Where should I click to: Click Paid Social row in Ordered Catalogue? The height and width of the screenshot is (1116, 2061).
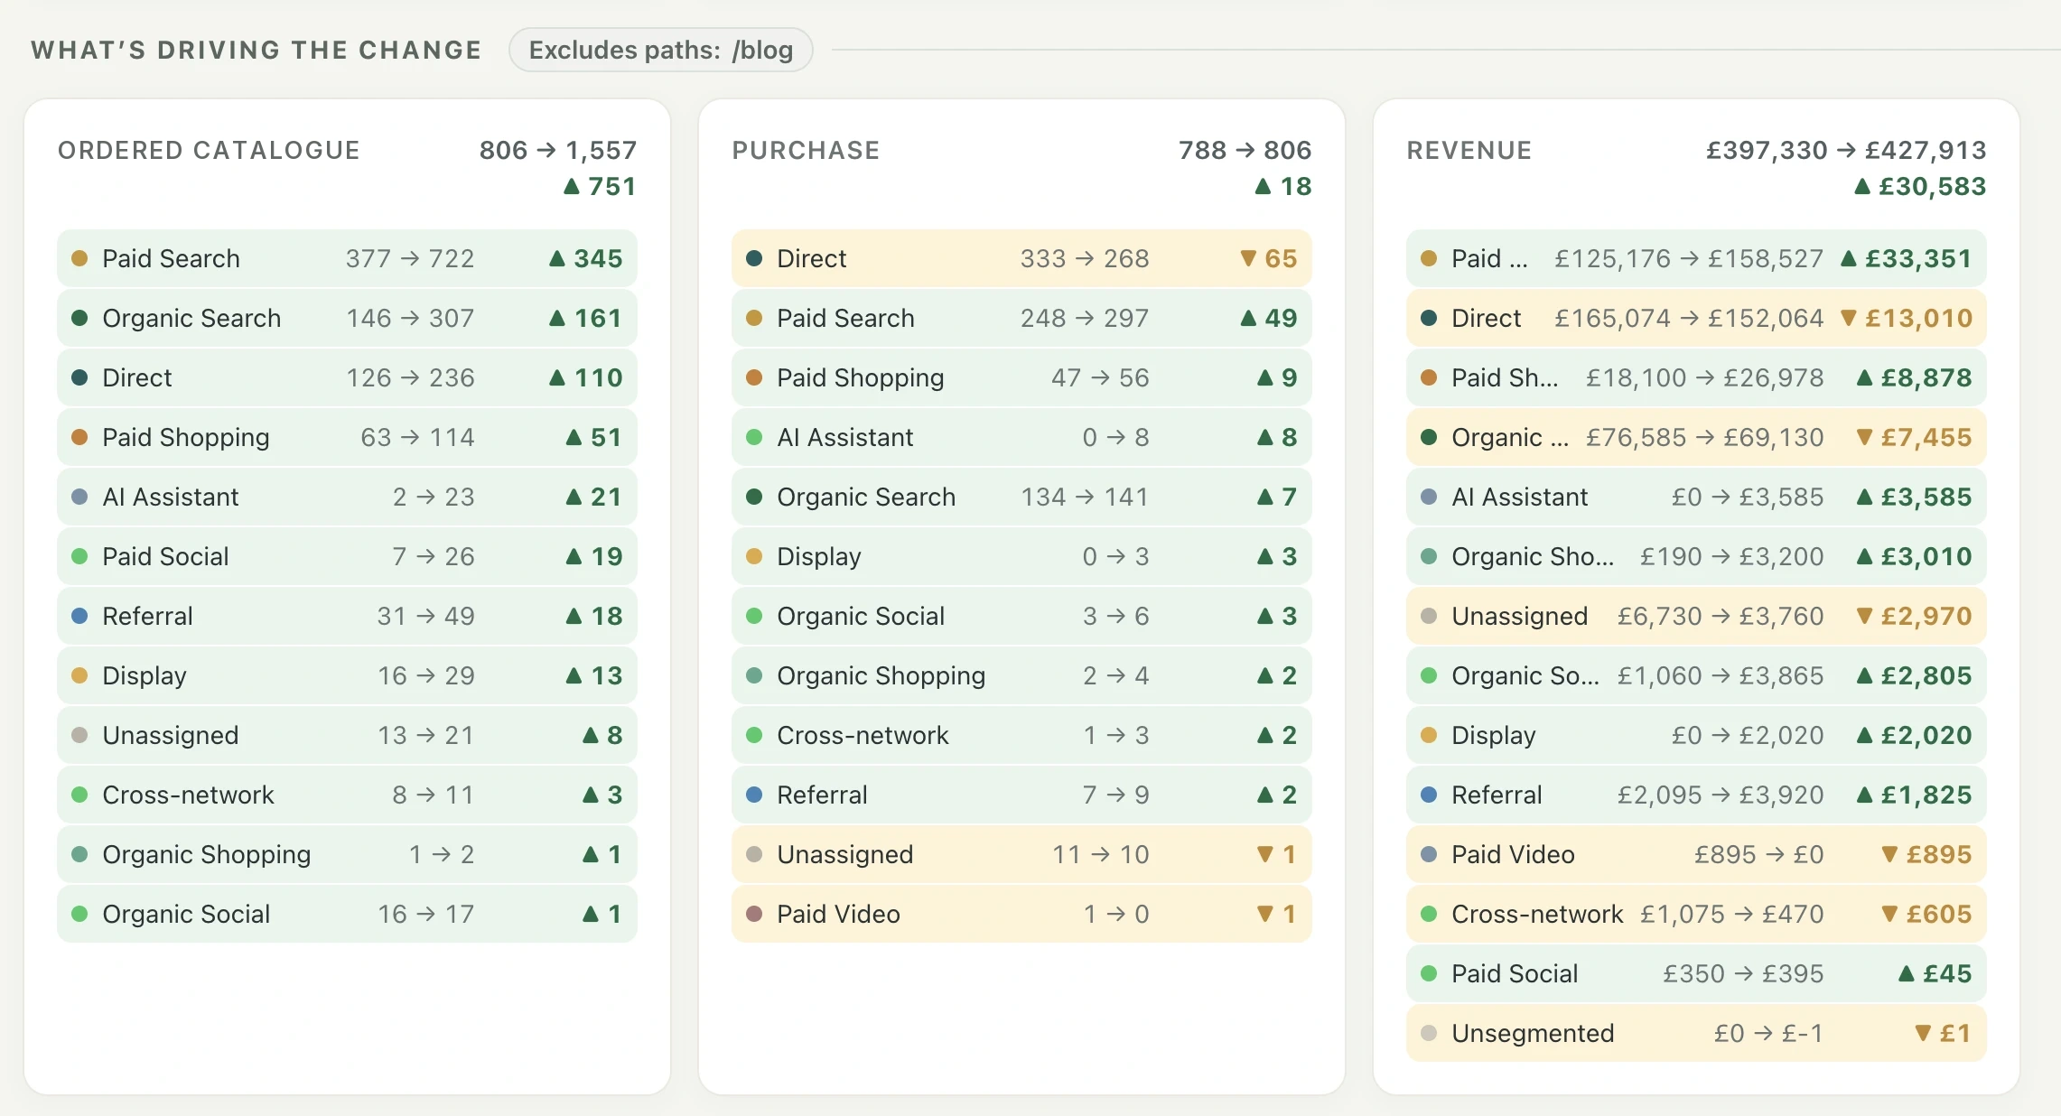[347, 556]
